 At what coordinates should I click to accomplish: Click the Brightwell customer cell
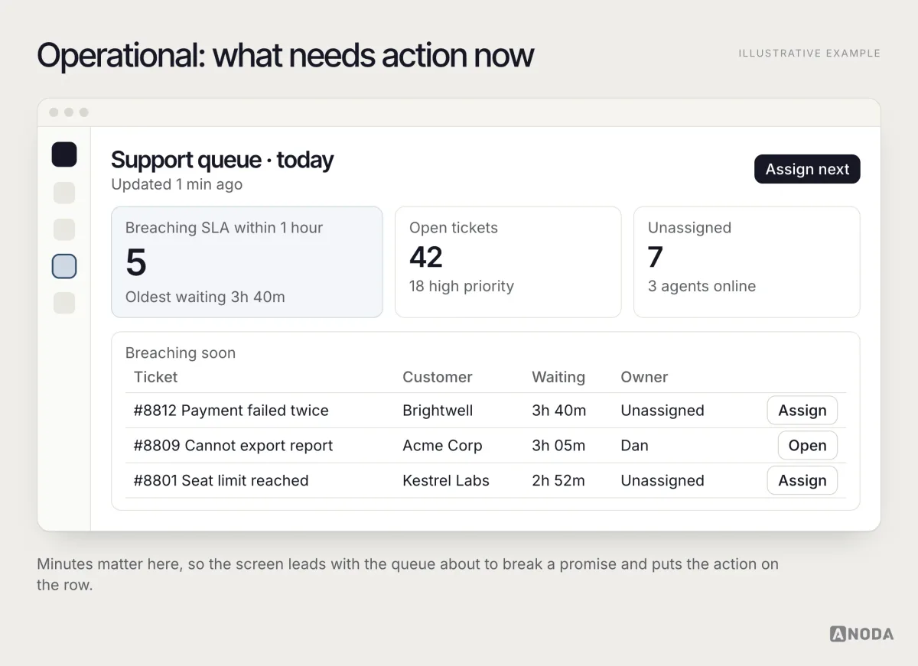click(x=438, y=411)
